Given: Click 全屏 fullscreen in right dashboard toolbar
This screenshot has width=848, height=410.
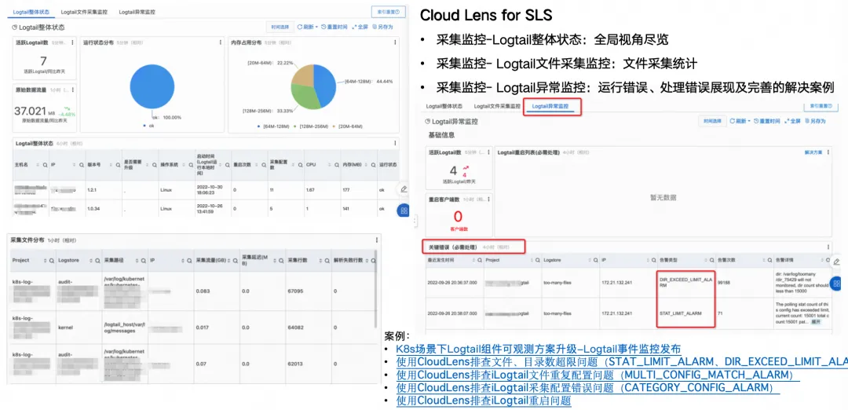Looking at the screenshot, I should 792,122.
